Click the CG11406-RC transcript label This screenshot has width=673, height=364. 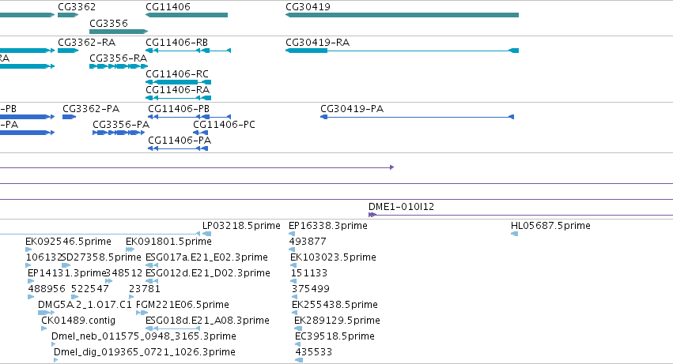(x=177, y=73)
